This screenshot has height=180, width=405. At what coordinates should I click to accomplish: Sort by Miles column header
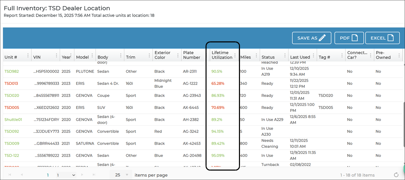[x=246, y=57]
